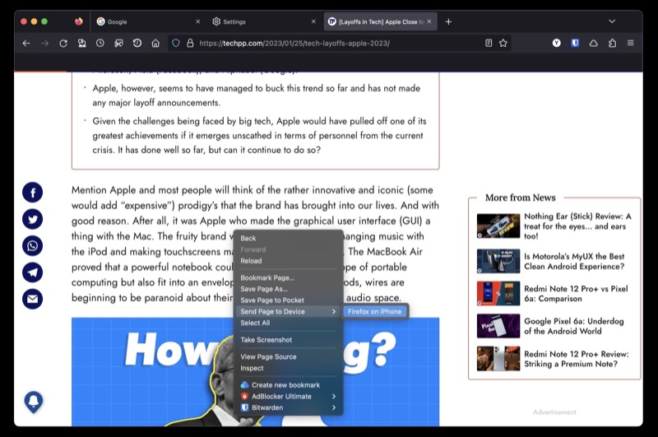Viewport: 658px width, 437px height.
Task: Choose Inspect in the context menu
Action: pyautogui.click(x=287, y=368)
